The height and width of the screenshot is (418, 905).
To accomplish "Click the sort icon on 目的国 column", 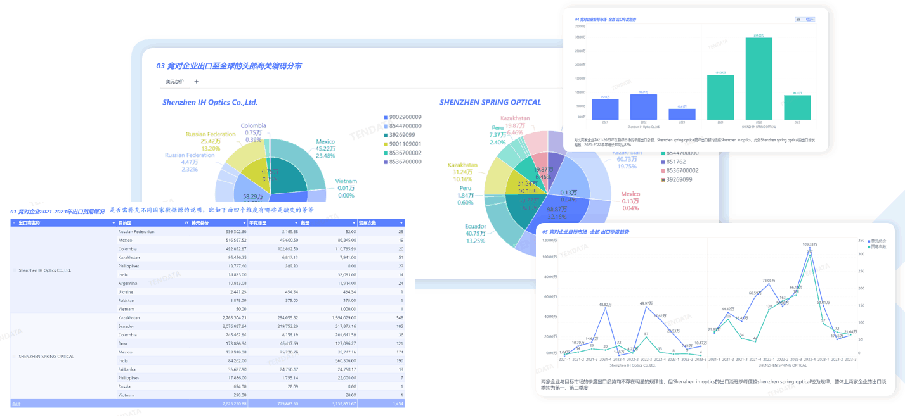I will pos(186,223).
